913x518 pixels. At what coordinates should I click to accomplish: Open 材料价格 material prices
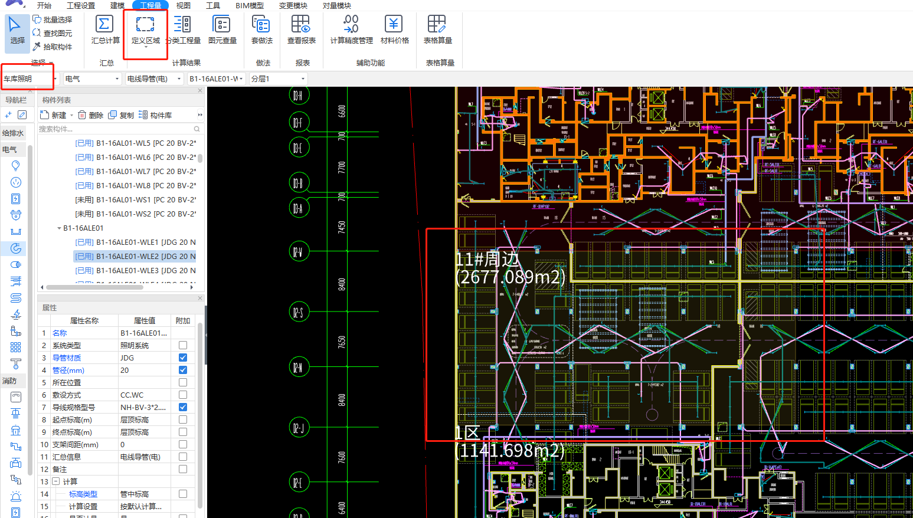pos(394,30)
